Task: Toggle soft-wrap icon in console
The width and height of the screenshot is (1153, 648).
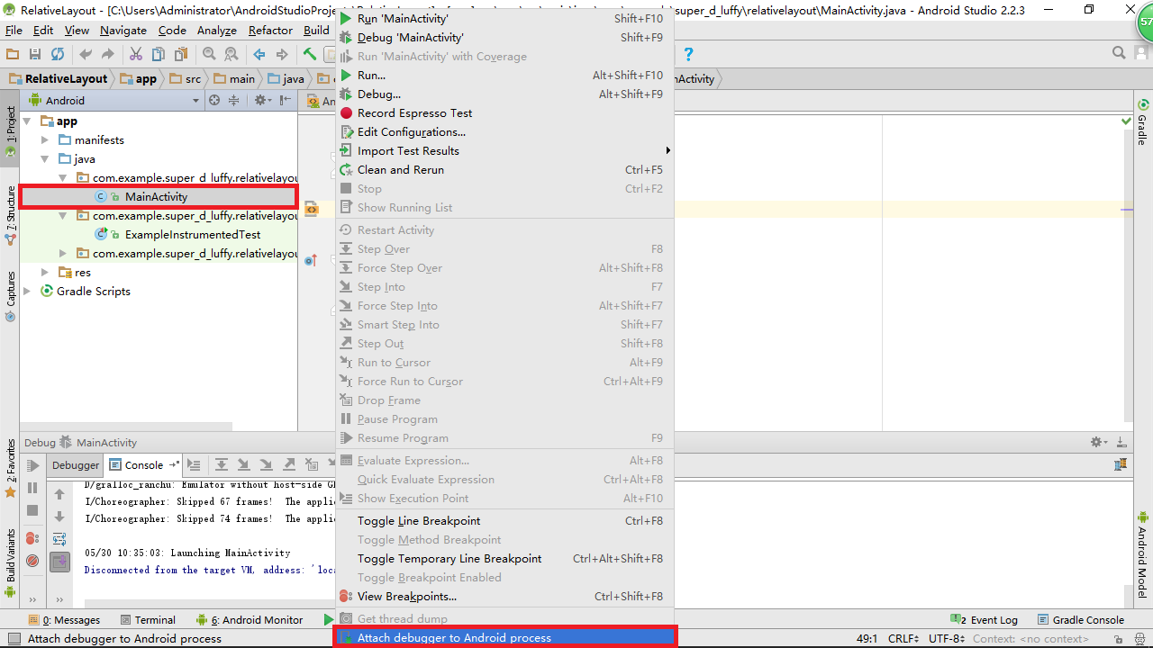Action: click(x=59, y=539)
